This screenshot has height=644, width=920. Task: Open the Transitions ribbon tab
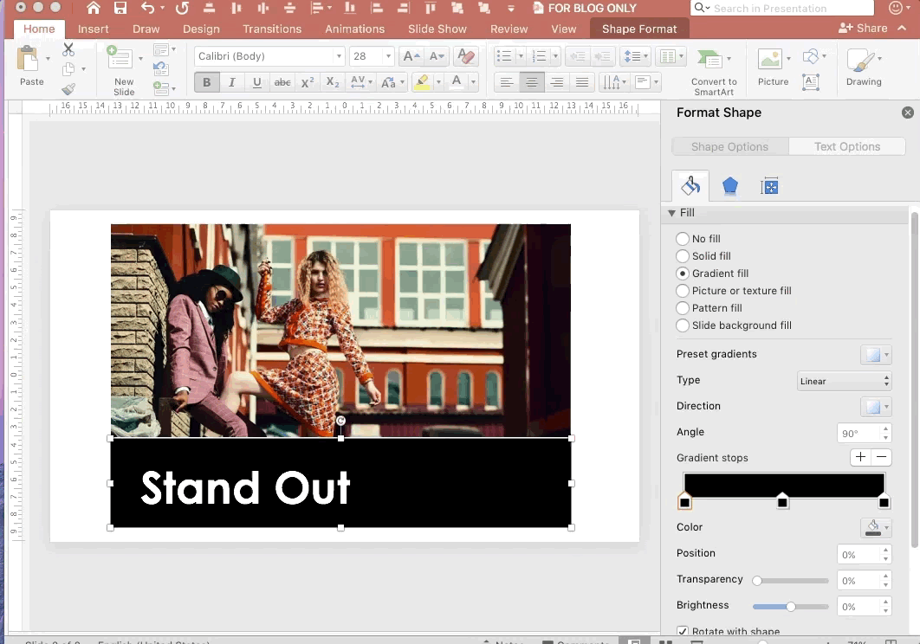pos(272,29)
